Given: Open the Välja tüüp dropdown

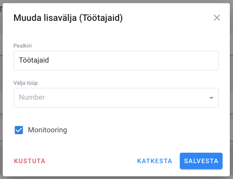Looking at the screenshot, I should 116,97.
